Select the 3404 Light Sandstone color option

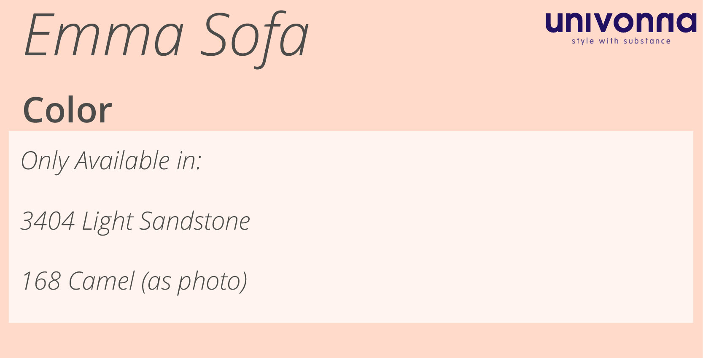pyautogui.click(x=135, y=221)
